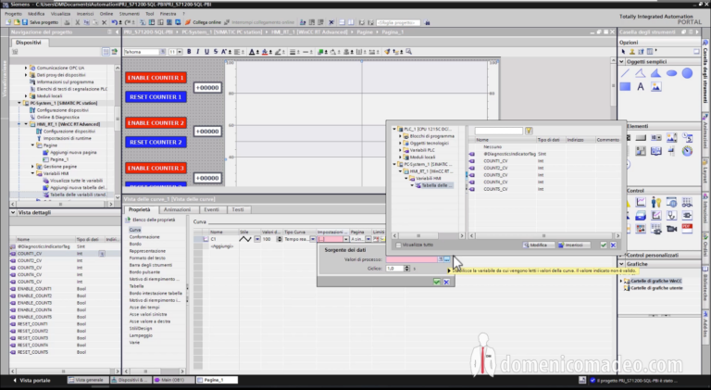This screenshot has height=390, width=711.
Task: Click the Collega online toolbar icon
Action: pos(188,22)
